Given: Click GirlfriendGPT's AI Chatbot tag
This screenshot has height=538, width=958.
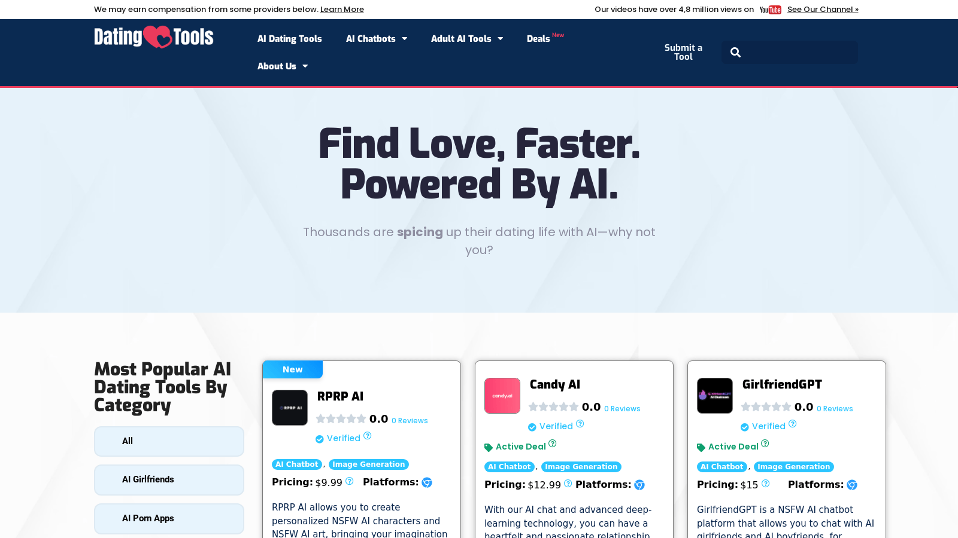Looking at the screenshot, I should [x=722, y=467].
